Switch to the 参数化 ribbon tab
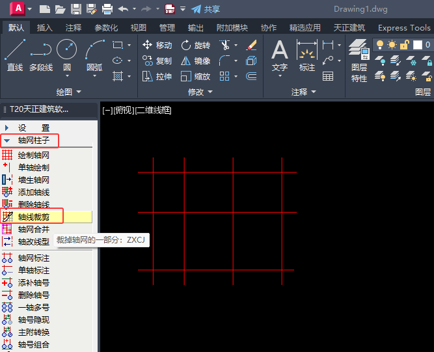This screenshot has width=434, height=352. (x=106, y=28)
